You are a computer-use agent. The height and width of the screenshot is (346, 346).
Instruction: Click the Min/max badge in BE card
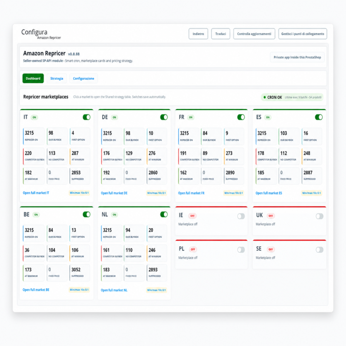[x=79, y=290]
